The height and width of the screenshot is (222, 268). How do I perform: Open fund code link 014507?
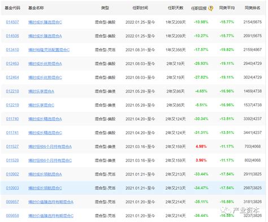click(x=12, y=22)
